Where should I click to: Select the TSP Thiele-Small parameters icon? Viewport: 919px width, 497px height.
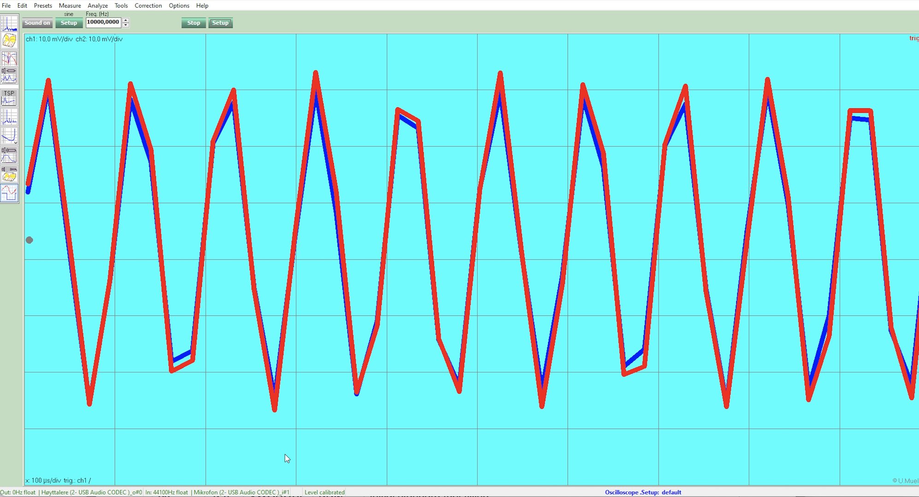click(9, 98)
